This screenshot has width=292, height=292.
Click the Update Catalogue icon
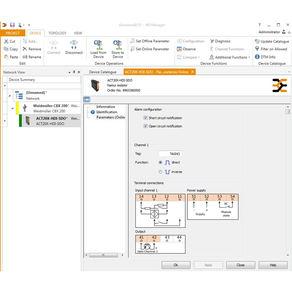(257, 41)
